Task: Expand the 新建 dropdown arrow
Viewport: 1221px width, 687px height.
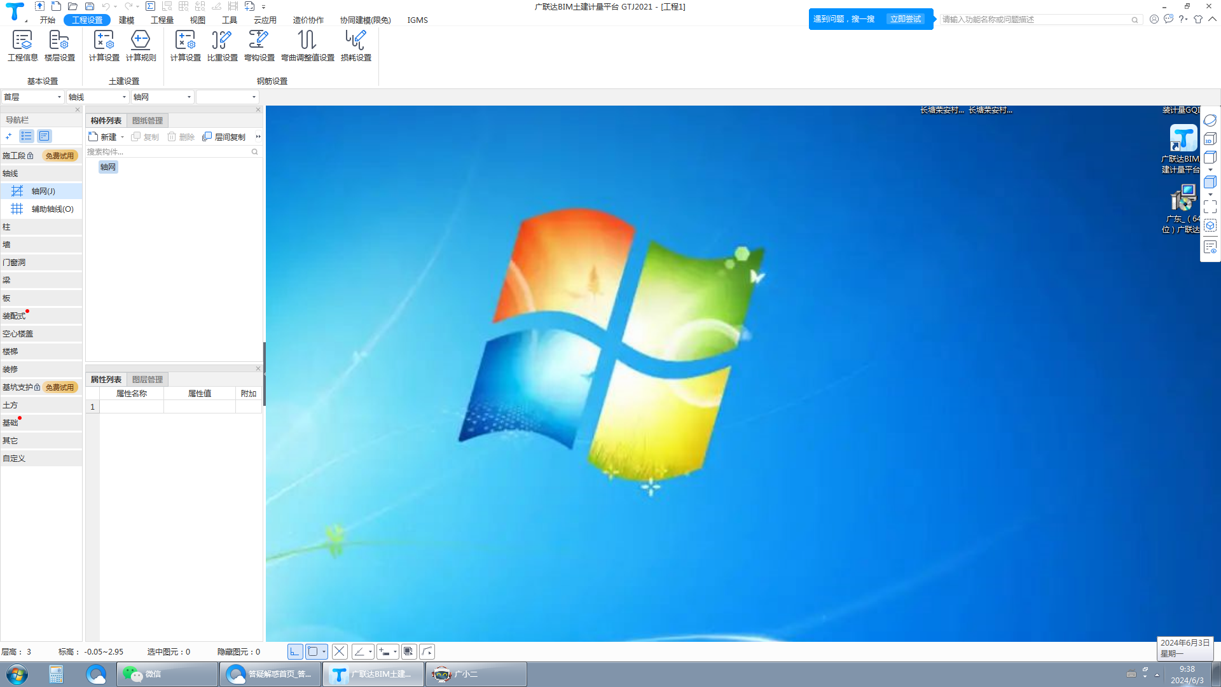Action: point(122,137)
